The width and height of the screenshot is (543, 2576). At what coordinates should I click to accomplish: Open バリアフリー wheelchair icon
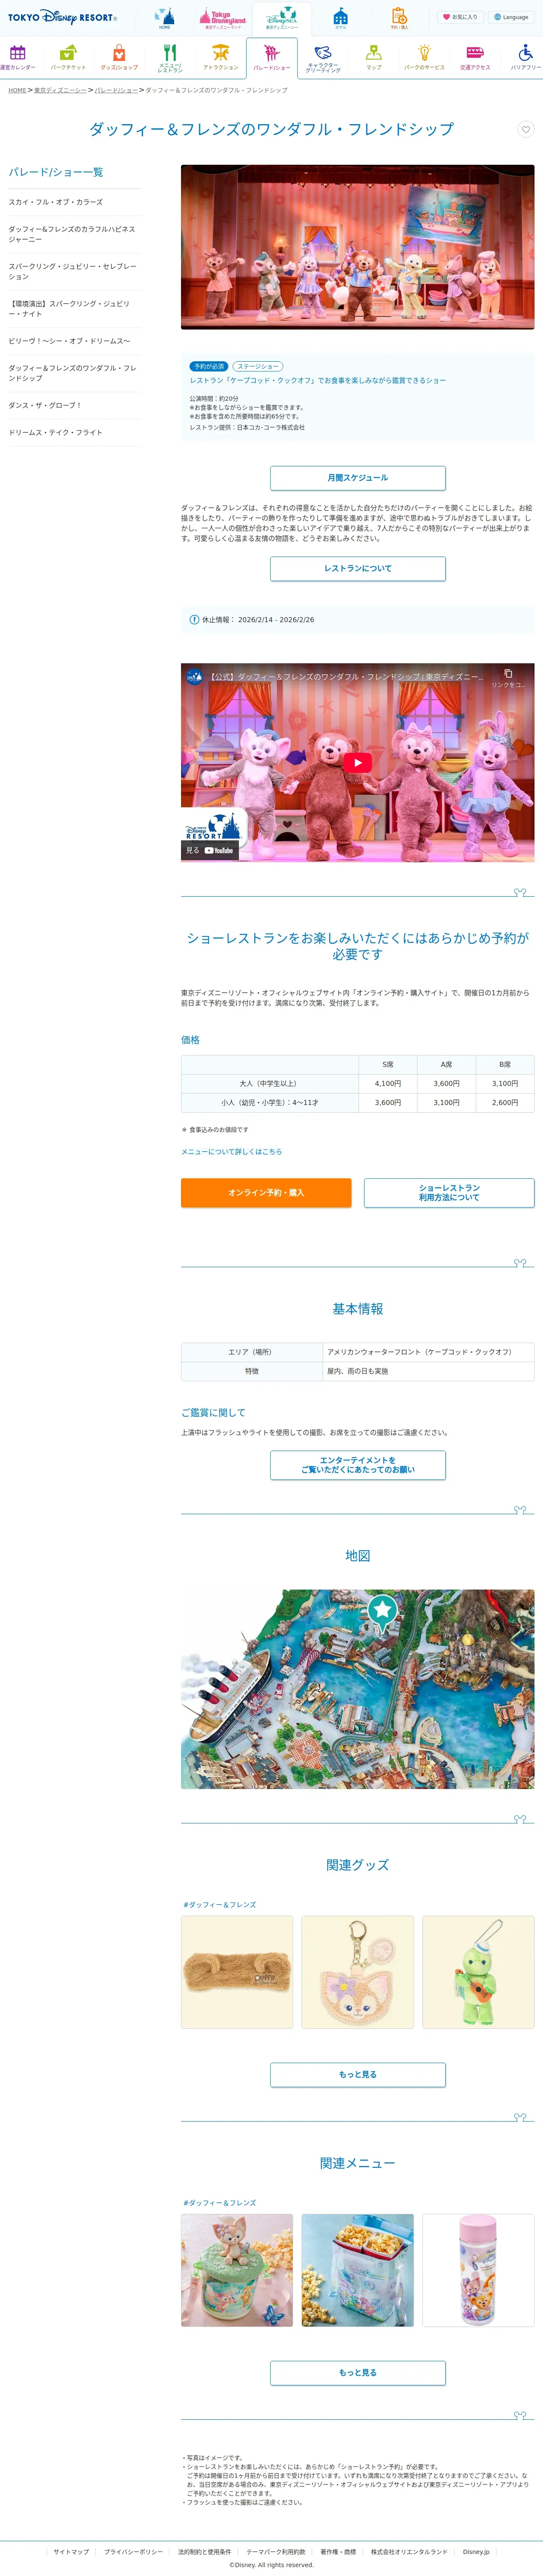(526, 57)
